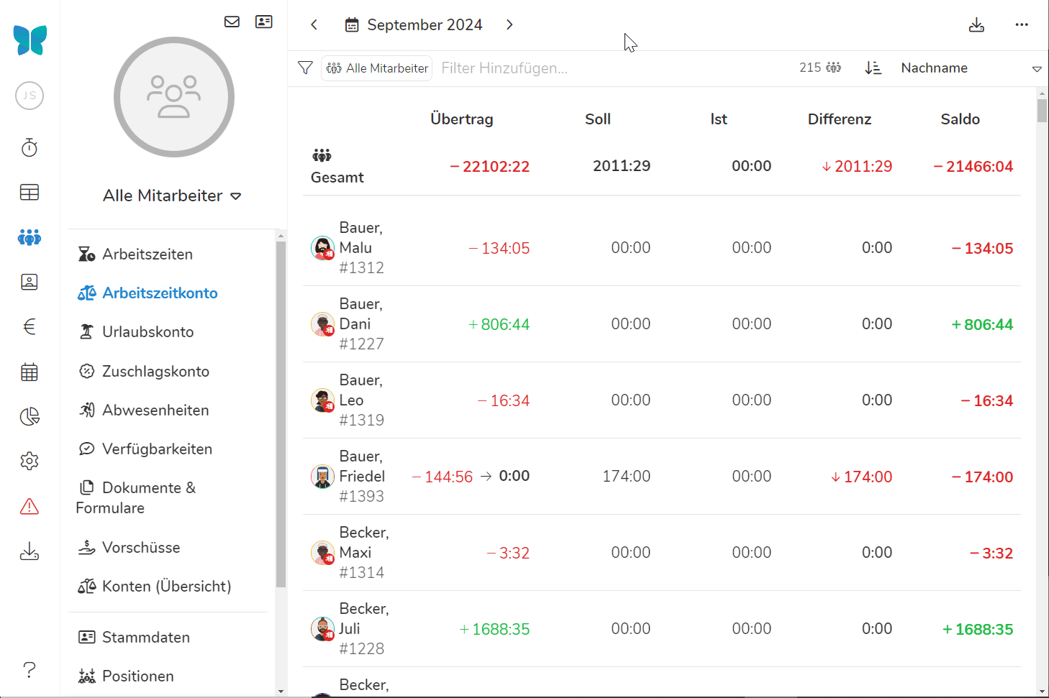The width and height of the screenshot is (1049, 698).
Task: Toggle the sort direction icon
Action: pos(873,68)
